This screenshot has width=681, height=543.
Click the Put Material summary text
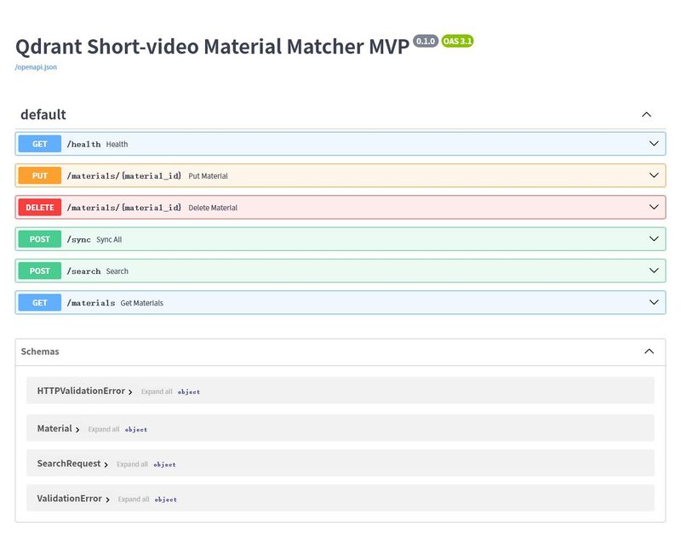tap(208, 176)
